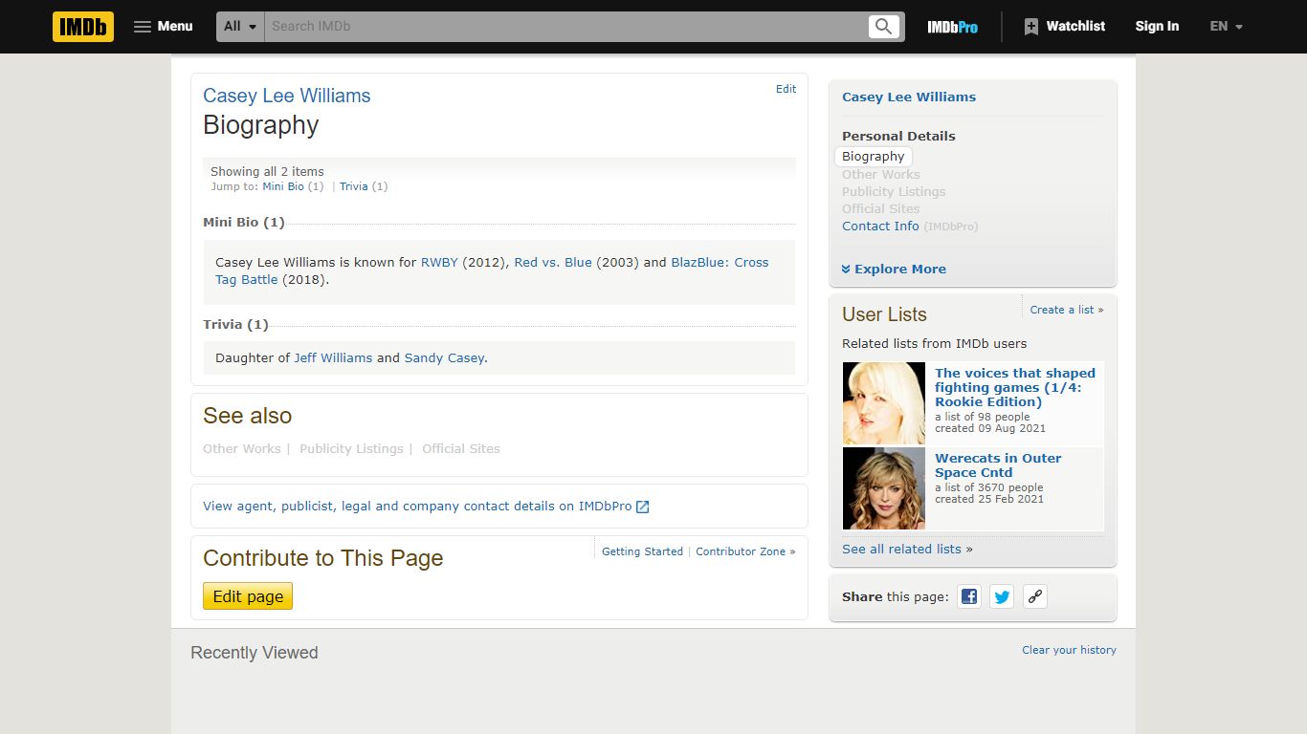Share this page on Facebook
This screenshot has width=1307, height=734.
coord(969,596)
